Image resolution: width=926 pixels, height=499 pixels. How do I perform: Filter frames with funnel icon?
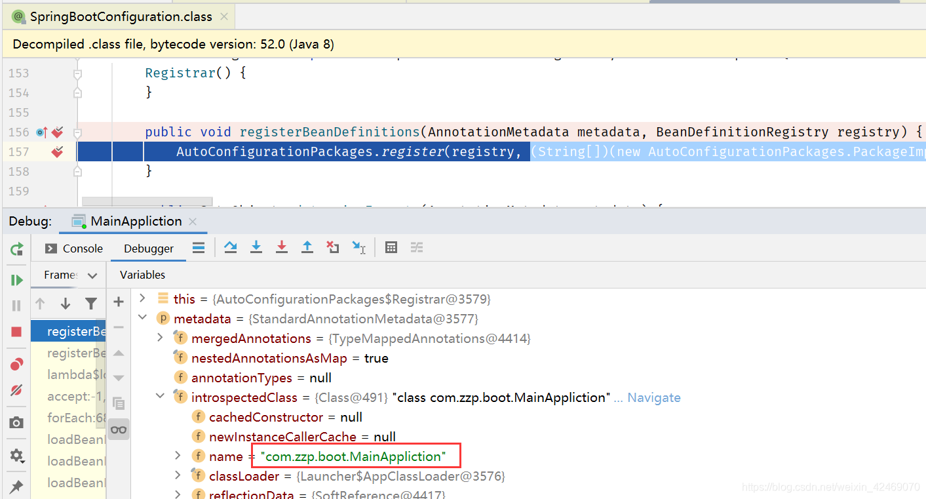[91, 304]
